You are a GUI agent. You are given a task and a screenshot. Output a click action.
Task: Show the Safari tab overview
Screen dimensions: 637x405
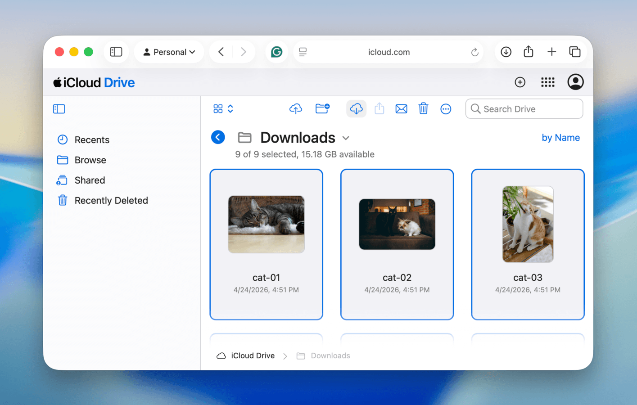tap(575, 52)
